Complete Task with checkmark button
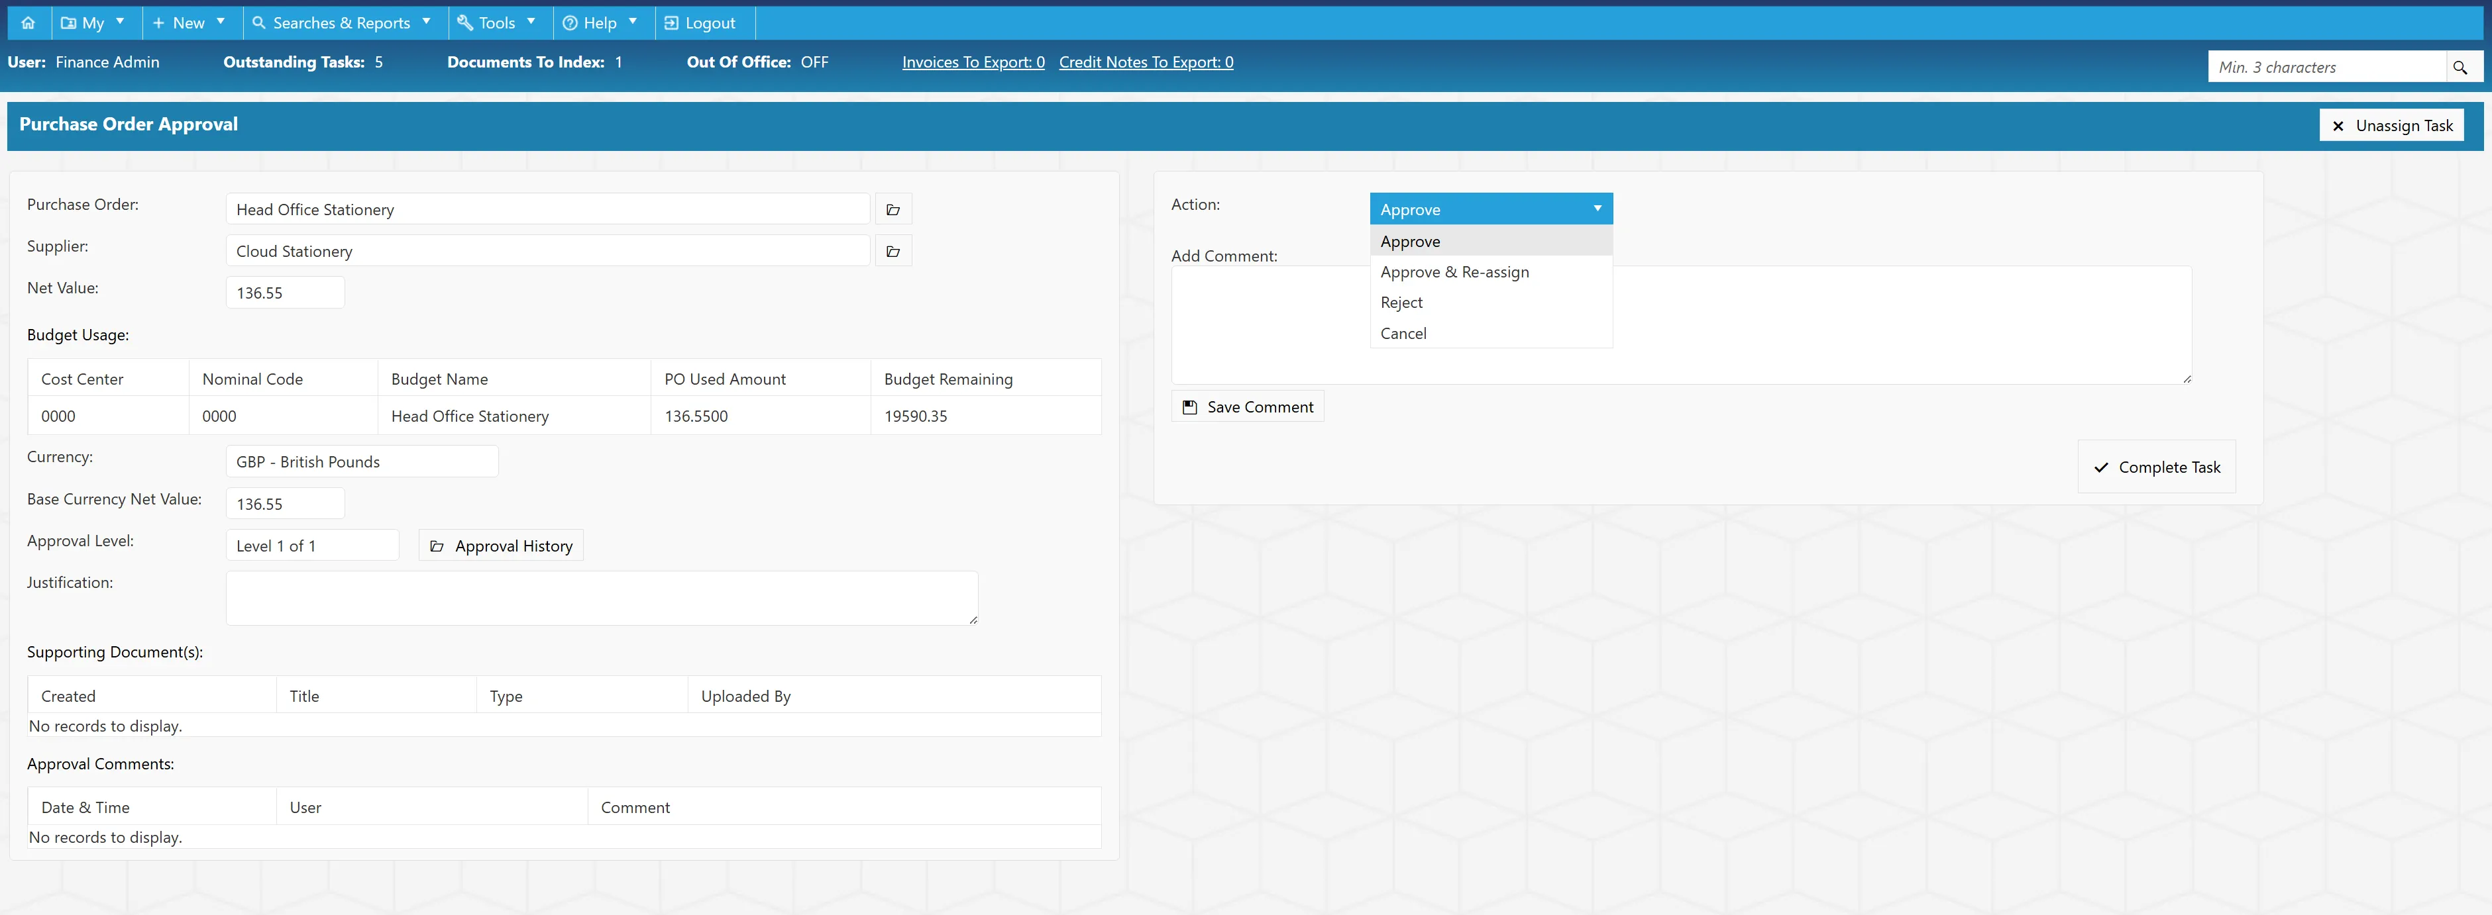This screenshot has height=915, width=2492. 2156,467
